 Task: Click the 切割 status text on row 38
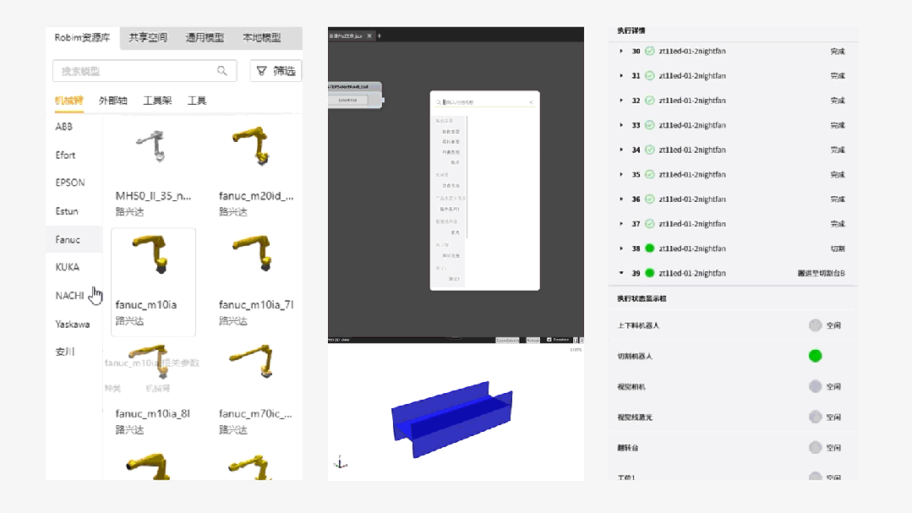click(x=838, y=248)
